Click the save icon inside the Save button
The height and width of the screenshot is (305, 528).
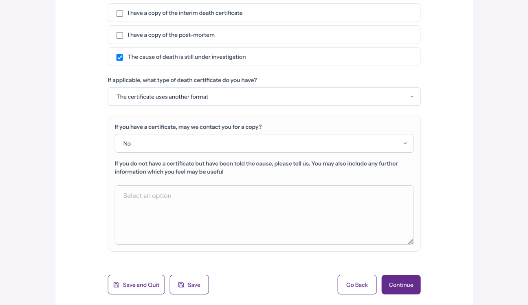pyautogui.click(x=180, y=285)
